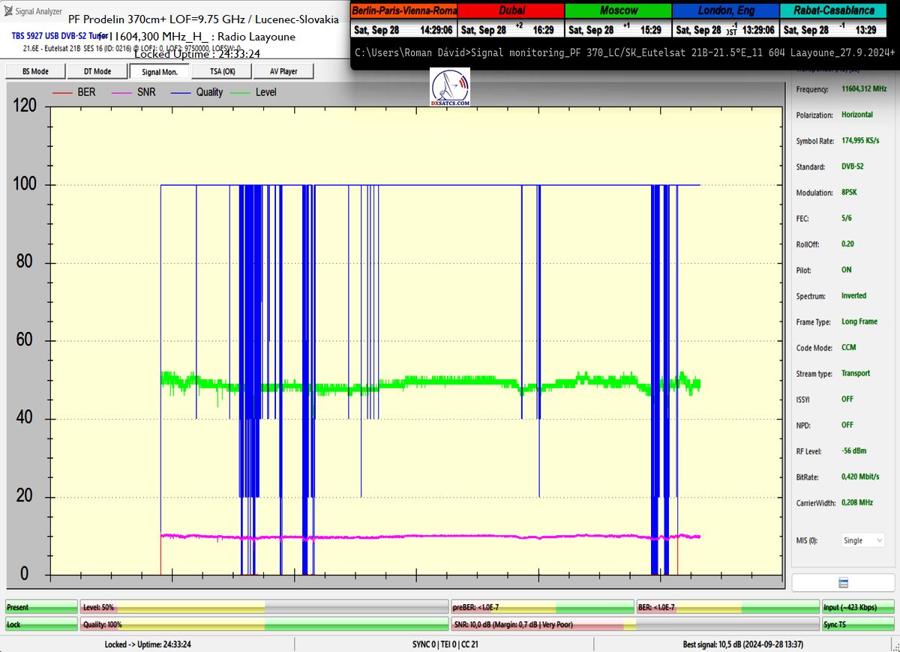Click the Signal Analyzer satellite dish icon
Image resolution: width=900 pixels, height=652 pixels.
pos(9,11)
